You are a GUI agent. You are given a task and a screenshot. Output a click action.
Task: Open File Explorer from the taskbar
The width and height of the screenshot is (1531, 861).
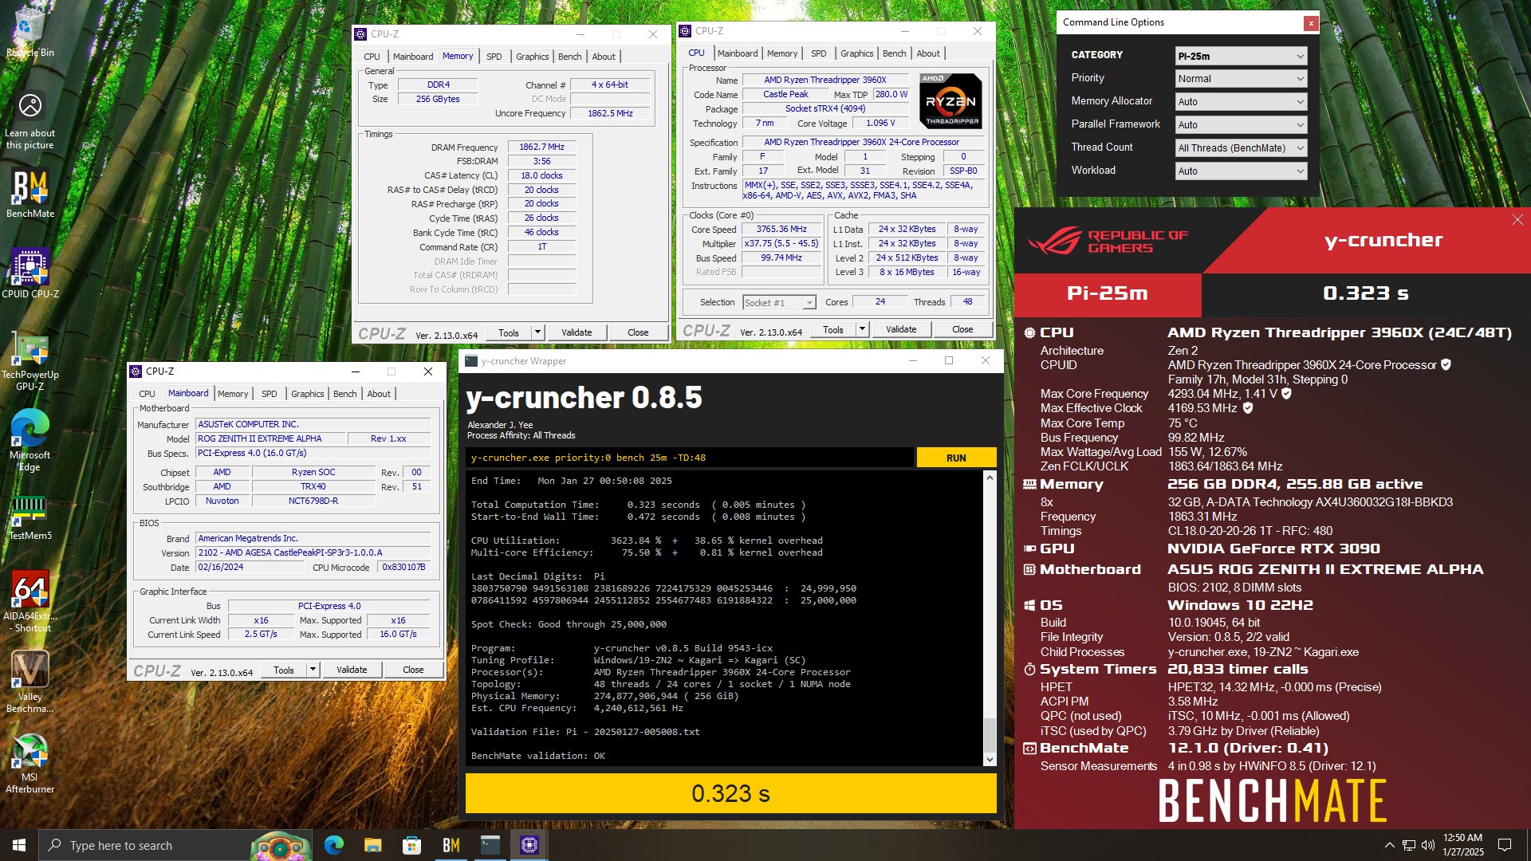click(x=372, y=845)
